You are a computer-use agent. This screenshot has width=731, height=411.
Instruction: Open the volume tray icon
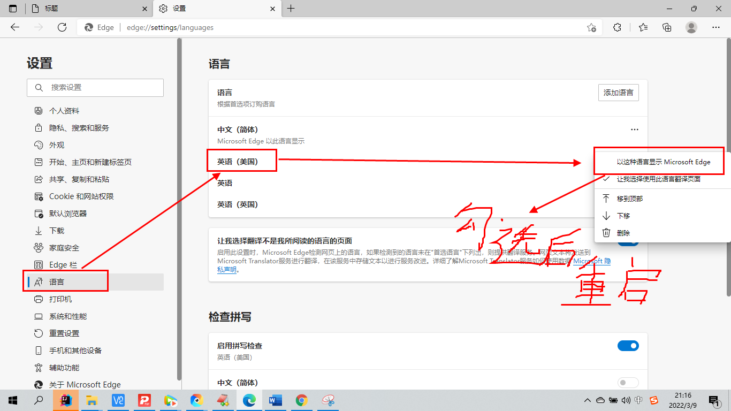[626, 400]
